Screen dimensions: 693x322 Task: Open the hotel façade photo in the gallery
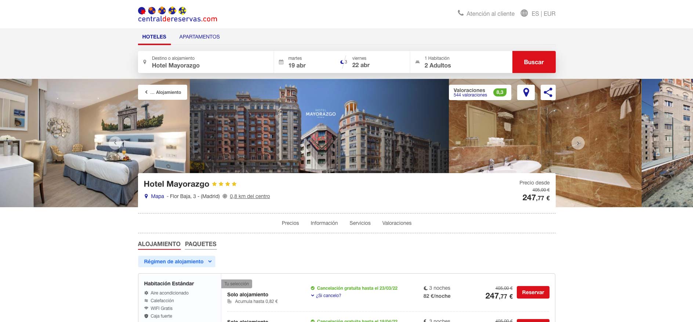319,126
